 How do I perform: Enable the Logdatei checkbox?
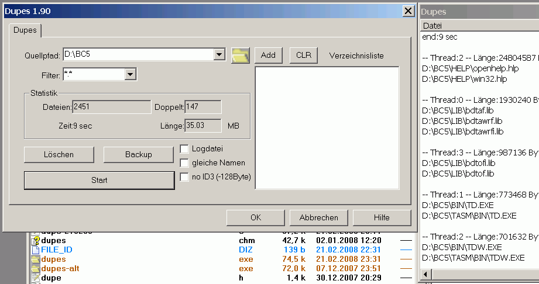coord(184,149)
